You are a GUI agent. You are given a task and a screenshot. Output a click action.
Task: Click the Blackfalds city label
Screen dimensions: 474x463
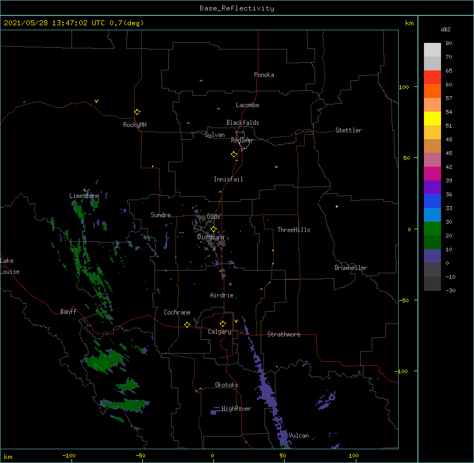coord(242,123)
